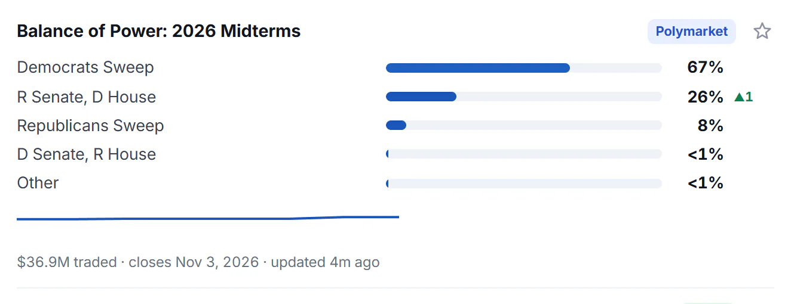The image size is (791, 304).
Task: Click the <1% value beside Other
Action: 706,182
